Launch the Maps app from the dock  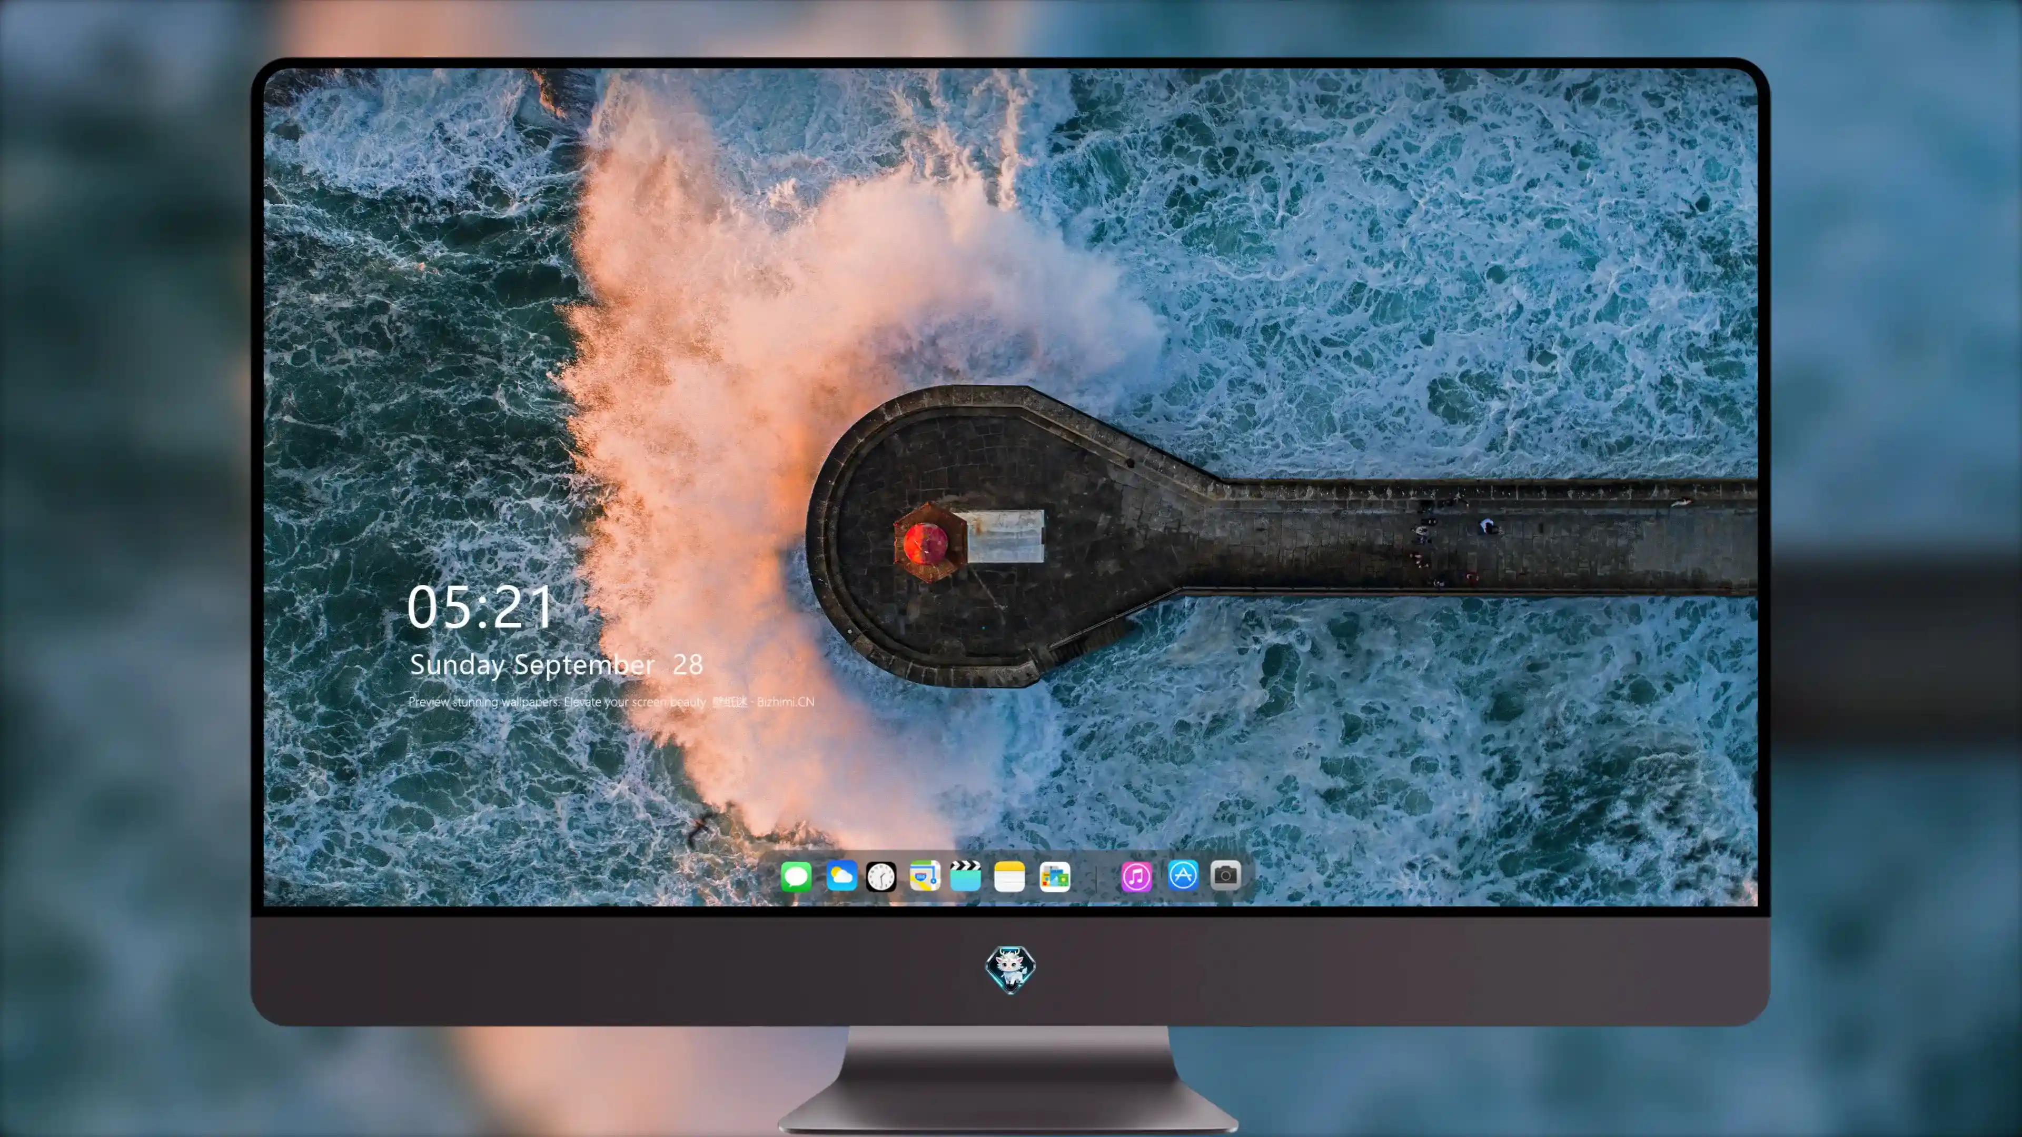pyautogui.click(x=925, y=876)
